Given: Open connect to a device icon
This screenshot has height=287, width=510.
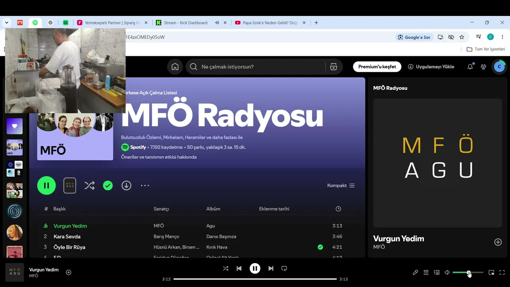Looking at the screenshot, I should coord(437,272).
